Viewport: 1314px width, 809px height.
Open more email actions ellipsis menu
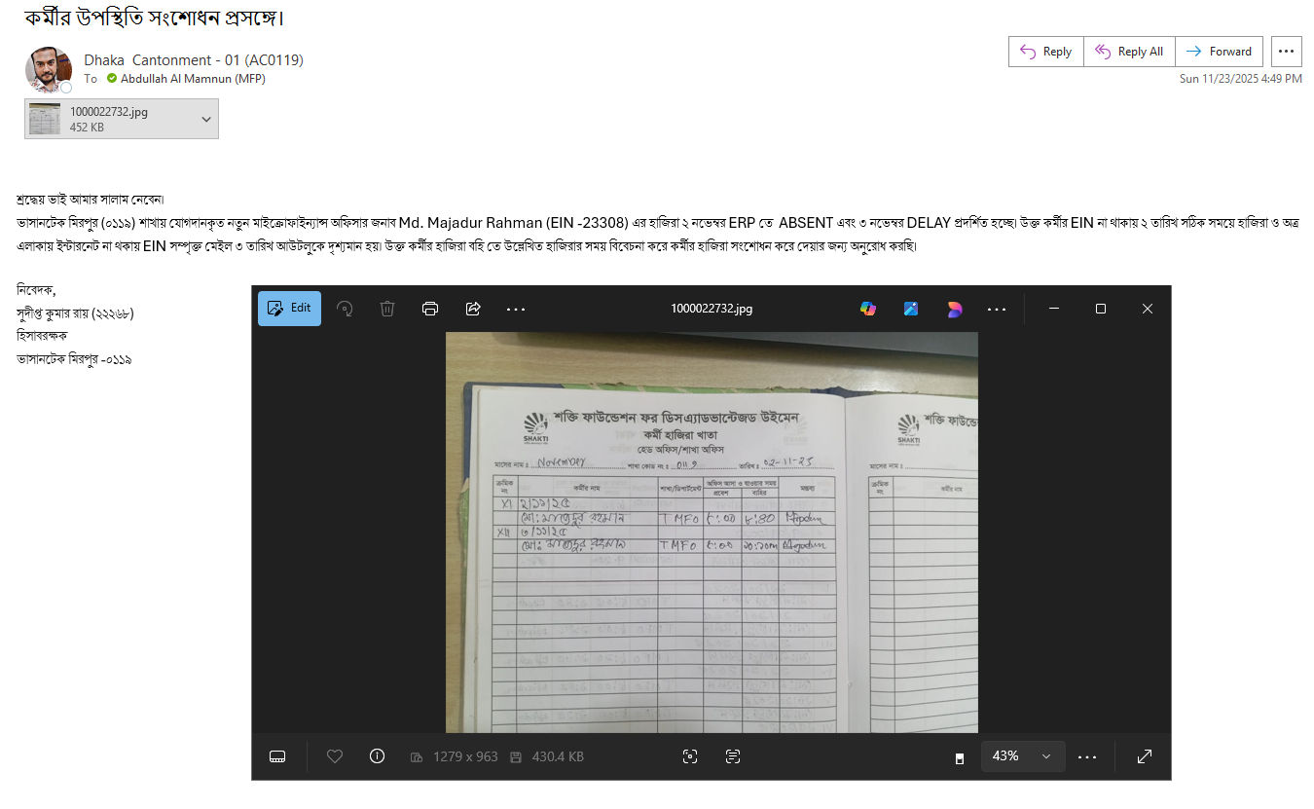click(x=1286, y=52)
